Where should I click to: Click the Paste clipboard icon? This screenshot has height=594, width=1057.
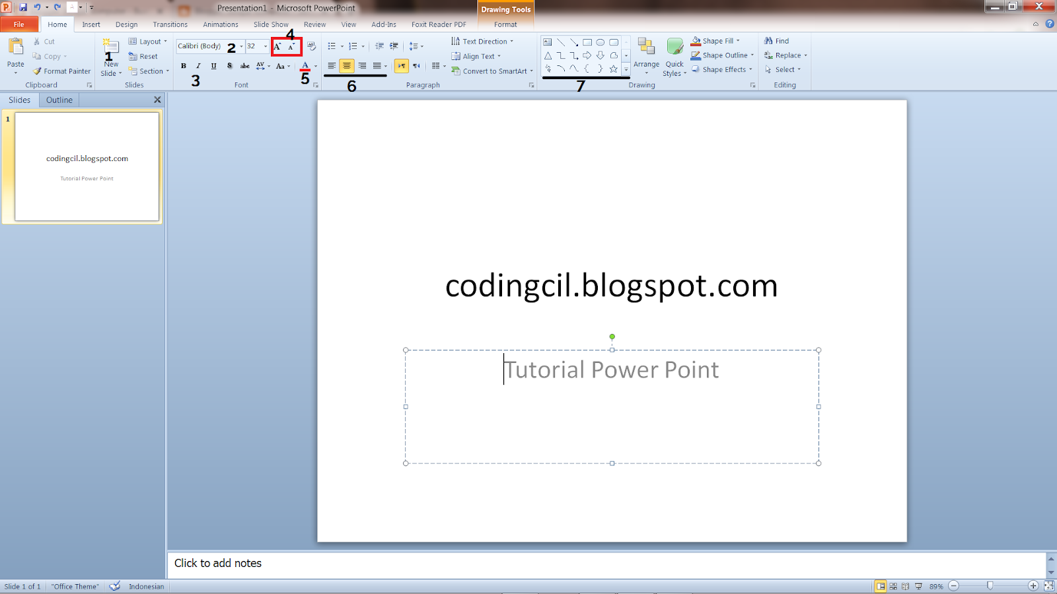pyautogui.click(x=15, y=47)
